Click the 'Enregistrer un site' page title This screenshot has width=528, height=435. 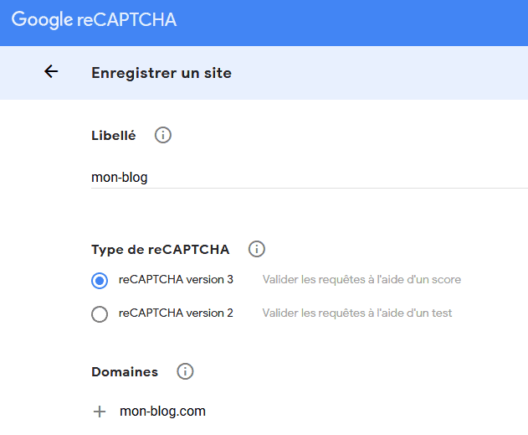pyautogui.click(x=161, y=73)
